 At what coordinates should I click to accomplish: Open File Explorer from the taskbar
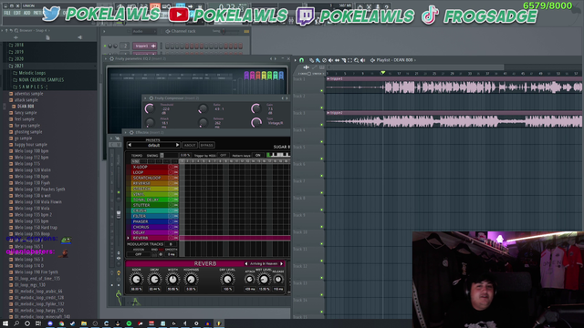coord(84,323)
